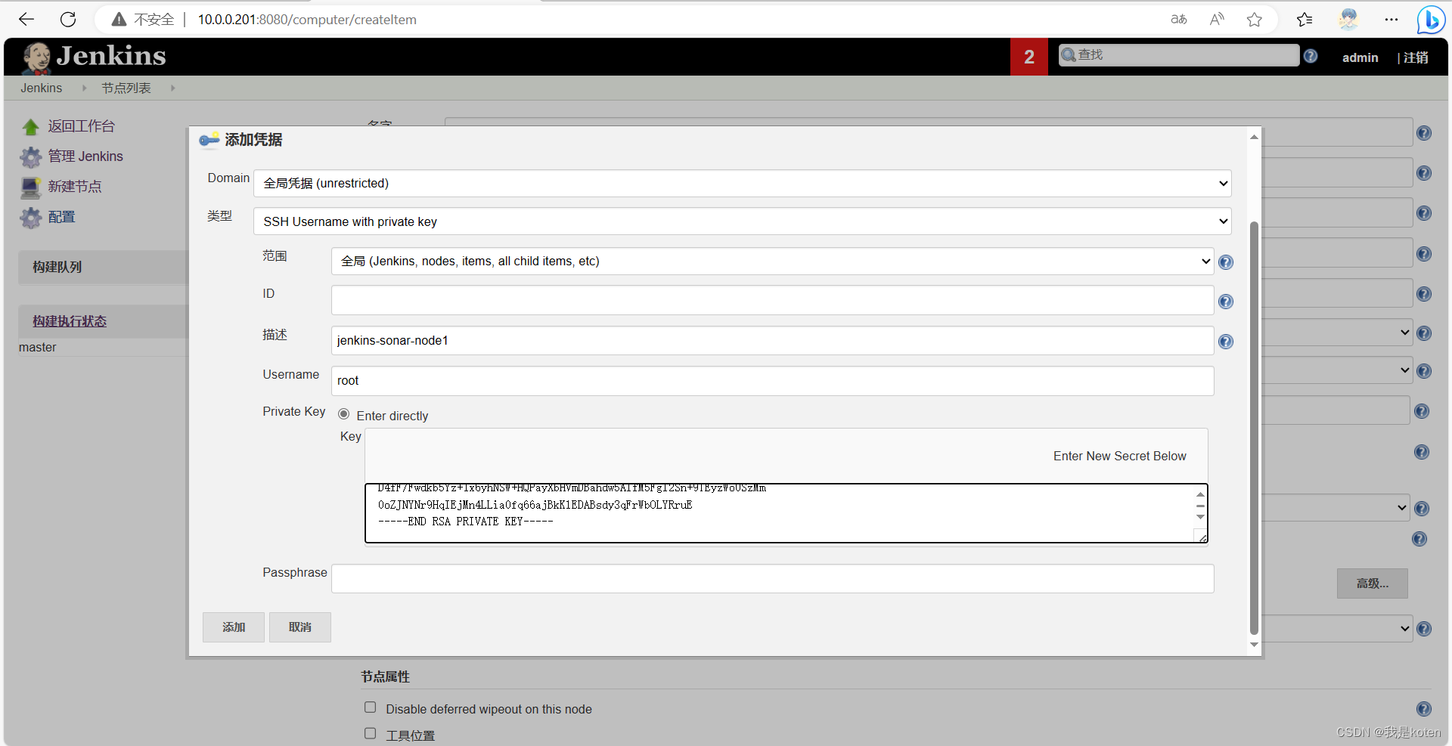Viewport: 1452px width, 746px height.
Task: Click the read aloud icon
Action: tap(1217, 20)
